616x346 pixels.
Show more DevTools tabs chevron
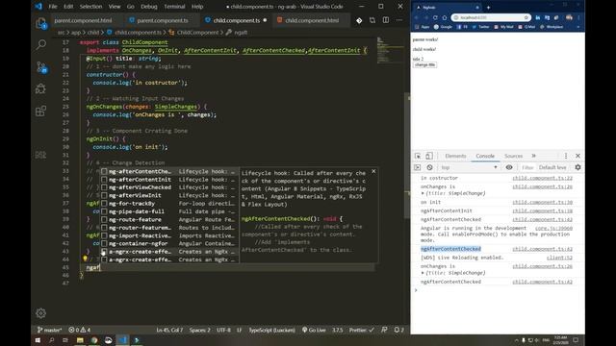(534, 156)
